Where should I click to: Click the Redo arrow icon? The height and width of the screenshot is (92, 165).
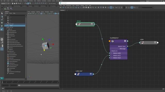20,3
